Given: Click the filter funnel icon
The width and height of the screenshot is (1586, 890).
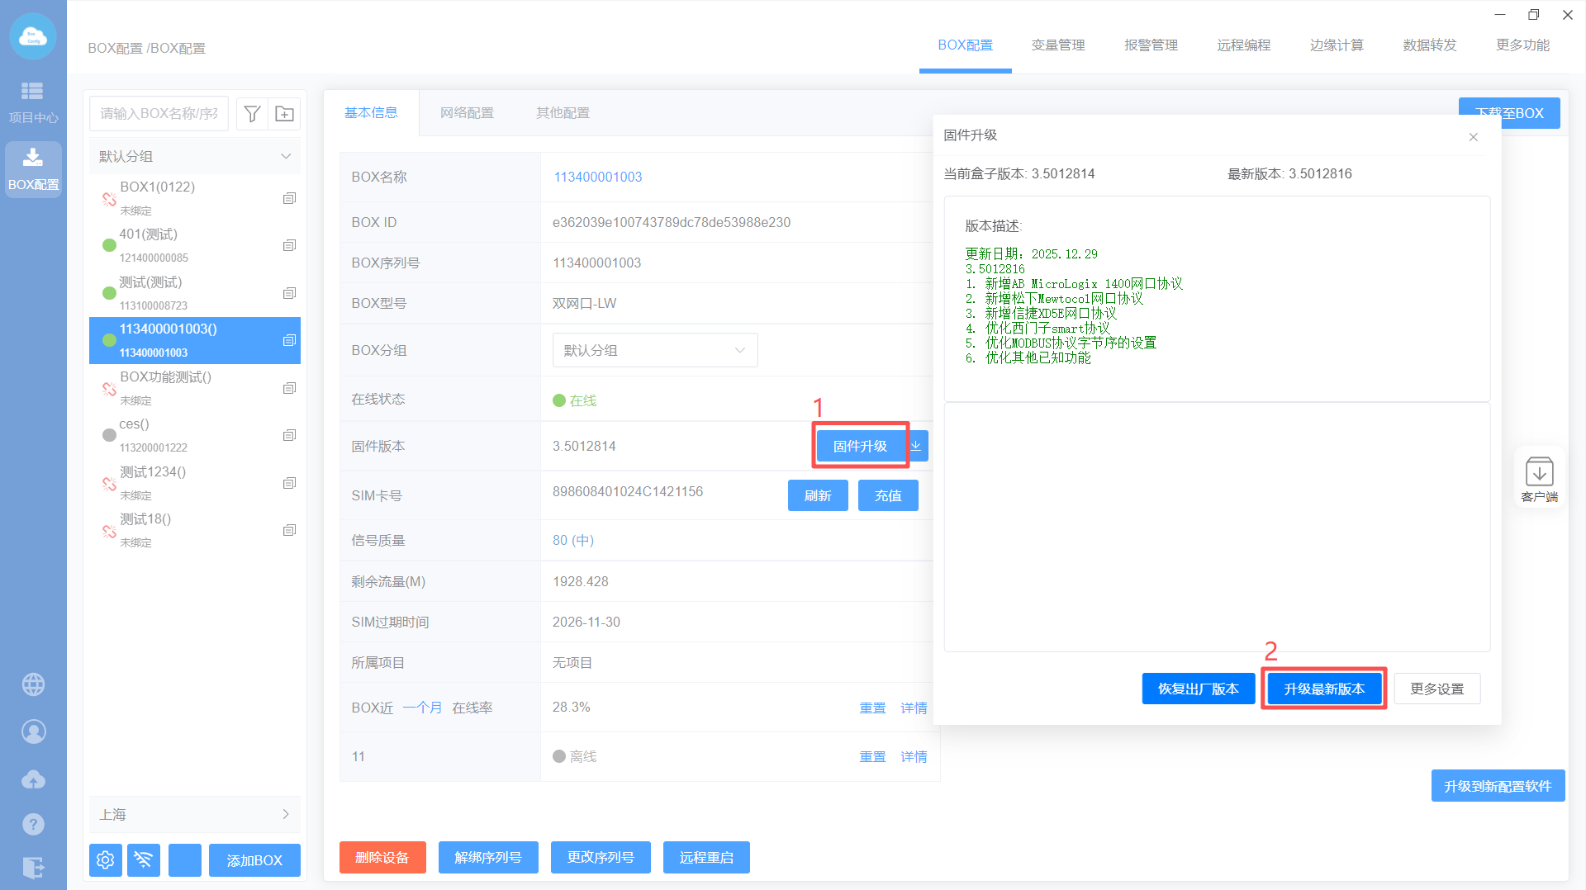Looking at the screenshot, I should [x=253, y=114].
